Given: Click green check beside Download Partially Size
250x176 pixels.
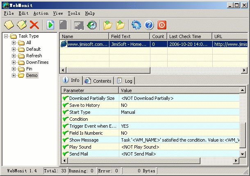Looking at the screenshot, I should pos(66,98).
